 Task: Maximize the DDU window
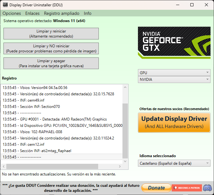pyautogui.click(x=192, y=5)
